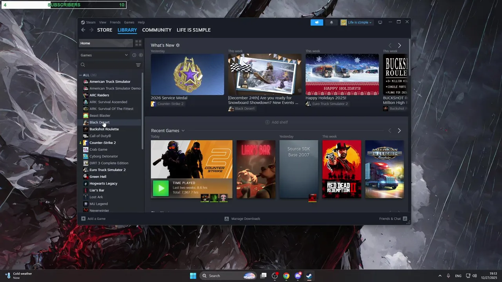This screenshot has width=502, height=282.
Task: Open Chrome from the taskbar
Action: 286,276
